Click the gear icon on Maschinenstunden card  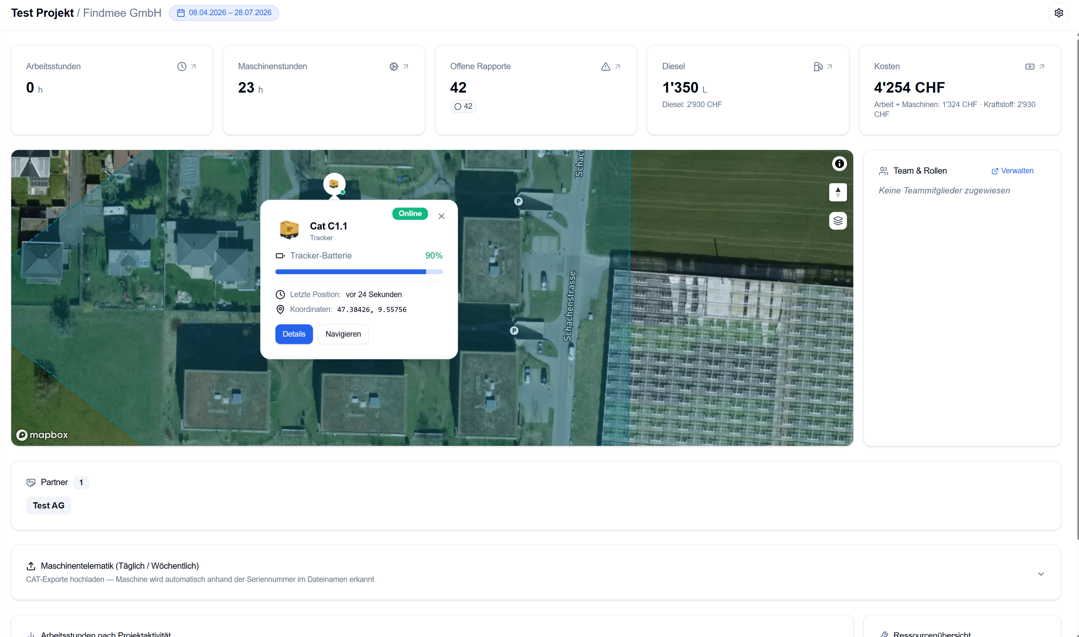394,67
